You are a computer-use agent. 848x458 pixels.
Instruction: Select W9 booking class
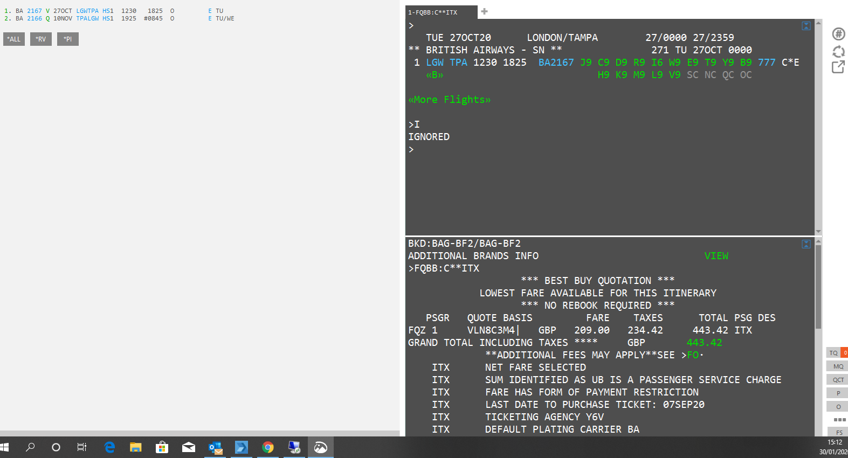[675, 63]
